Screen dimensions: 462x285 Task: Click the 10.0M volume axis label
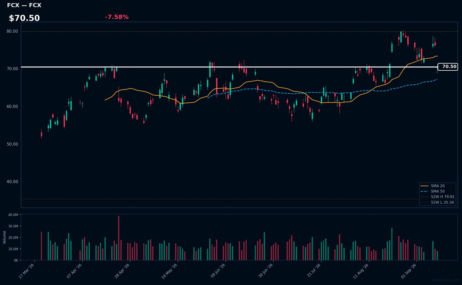(x=13, y=249)
